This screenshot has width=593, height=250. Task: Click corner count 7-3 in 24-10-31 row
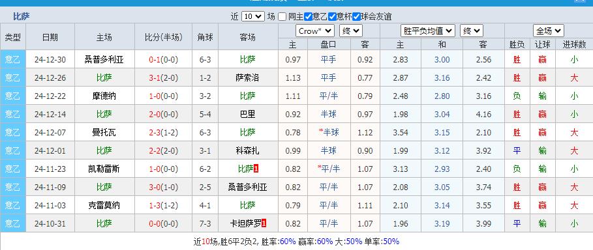[205, 223]
